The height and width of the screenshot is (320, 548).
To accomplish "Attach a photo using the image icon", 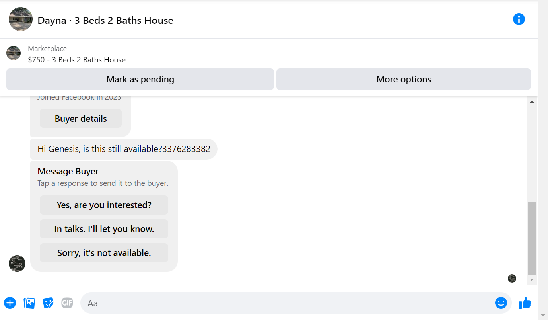I will [x=29, y=303].
